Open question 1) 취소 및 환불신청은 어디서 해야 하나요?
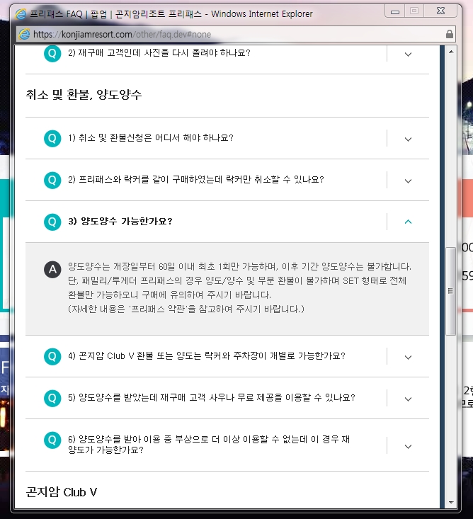The width and height of the screenshot is (473, 519). tap(151, 137)
